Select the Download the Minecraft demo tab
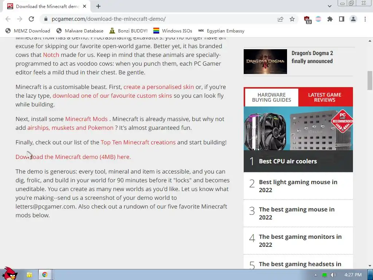The width and height of the screenshot is (373, 280). tap(47, 7)
